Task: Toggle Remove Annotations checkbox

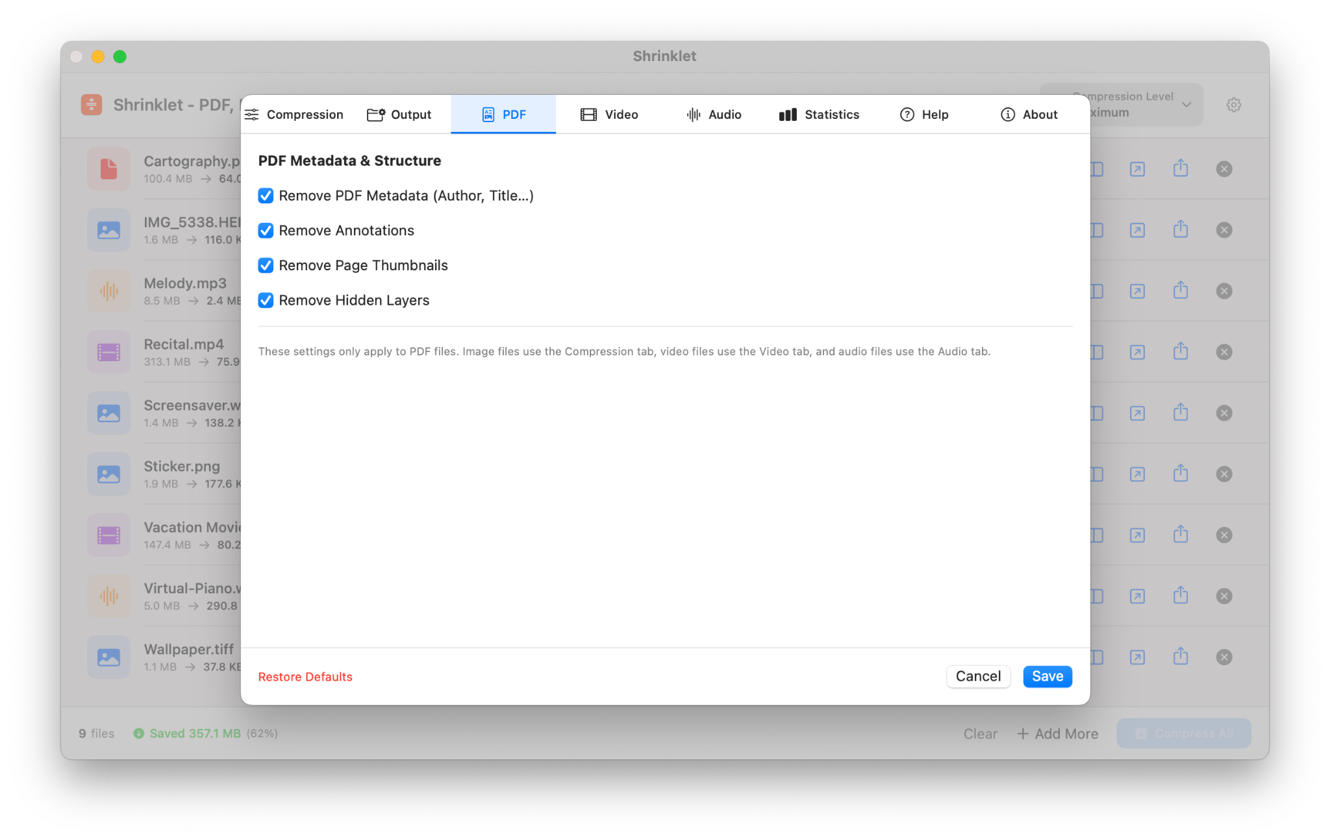Action: coord(266,231)
